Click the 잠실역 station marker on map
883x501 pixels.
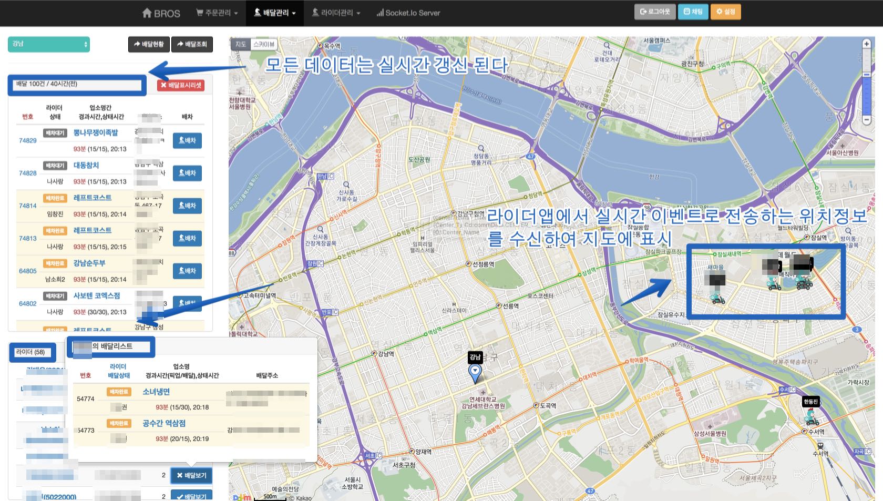807,238
